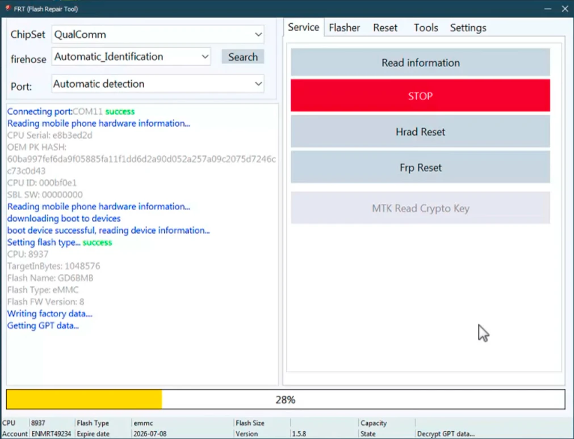
Task: Open the Port Automatic detection dropdown
Action: 158,84
